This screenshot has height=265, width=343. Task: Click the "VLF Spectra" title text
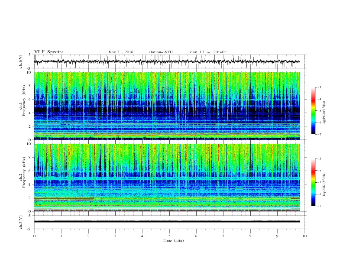pyautogui.click(x=49, y=52)
